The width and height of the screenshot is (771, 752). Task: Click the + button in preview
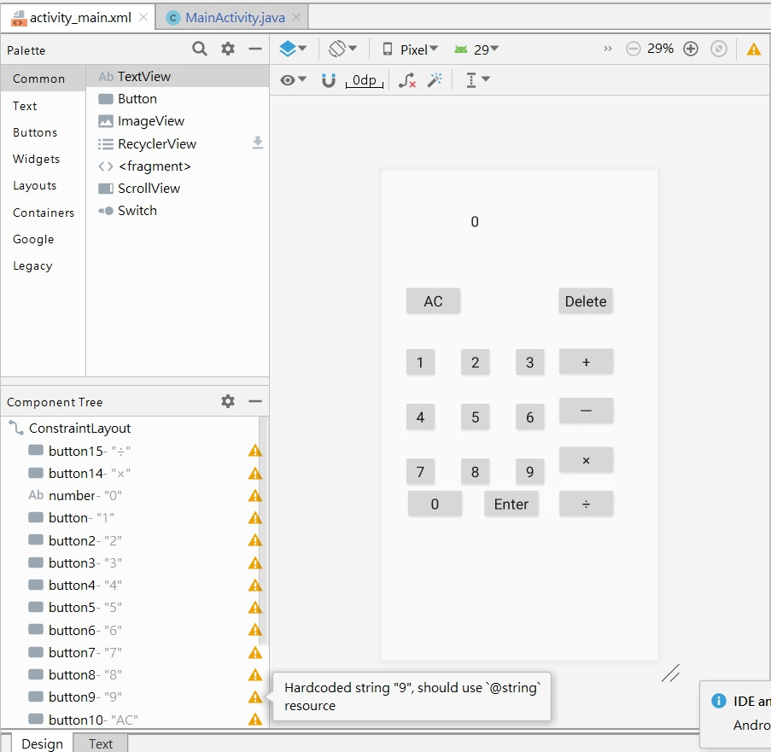[x=586, y=362]
